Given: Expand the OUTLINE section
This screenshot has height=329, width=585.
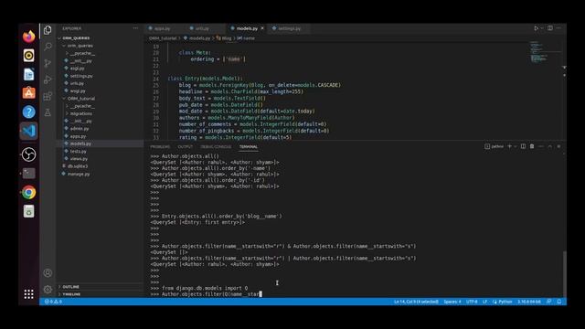Looking at the screenshot, I should [70, 287].
